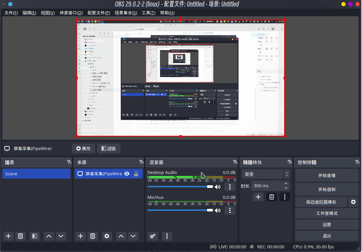The image size is (362, 252).
Task: Hide the 屏幕采集 source via eye icon
Action: 127,174
